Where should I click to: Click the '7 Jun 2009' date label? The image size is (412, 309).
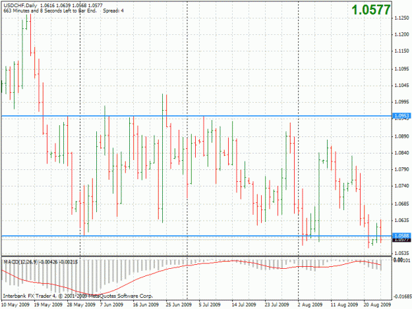111,304
